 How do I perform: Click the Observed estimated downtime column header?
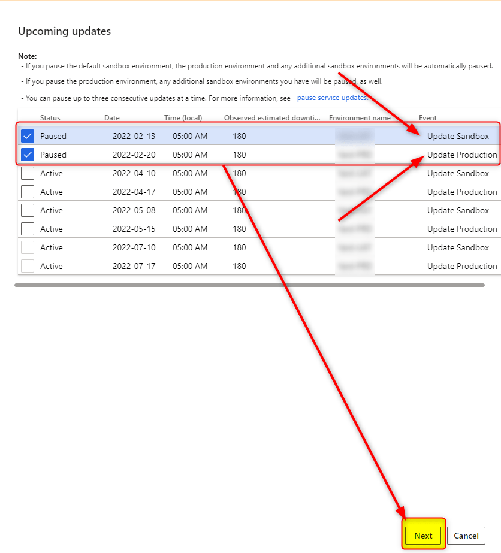[x=272, y=118]
